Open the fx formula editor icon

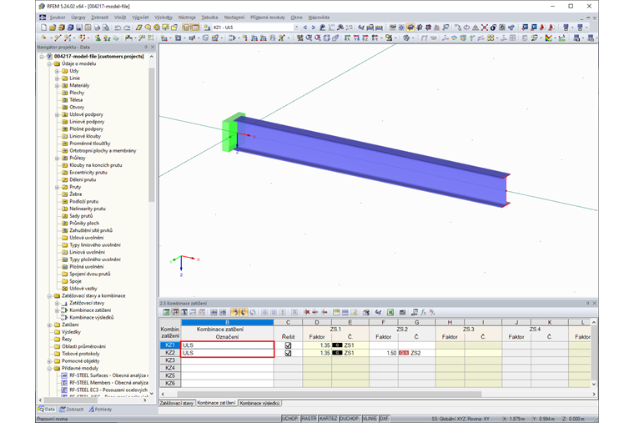pos(423,312)
